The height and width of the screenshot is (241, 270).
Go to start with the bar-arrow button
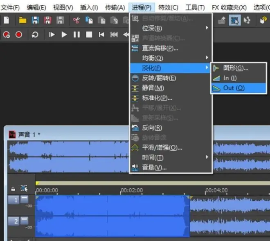point(101,35)
